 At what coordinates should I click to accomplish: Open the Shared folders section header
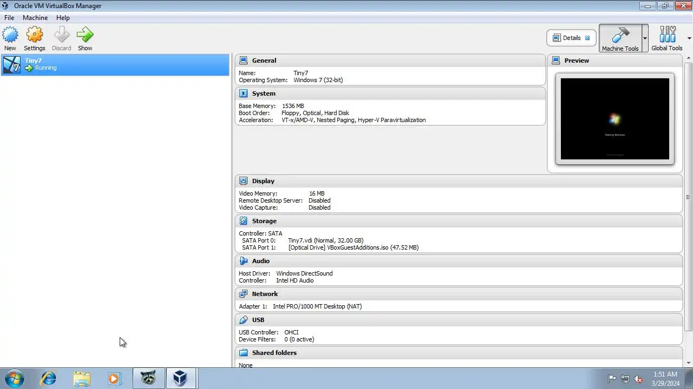274,353
